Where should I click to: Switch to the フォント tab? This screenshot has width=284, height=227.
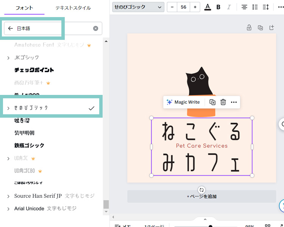[x=24, y=8]
